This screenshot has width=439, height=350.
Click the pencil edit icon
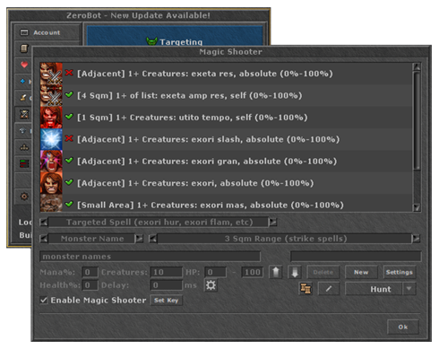click(x=329, y=289)
